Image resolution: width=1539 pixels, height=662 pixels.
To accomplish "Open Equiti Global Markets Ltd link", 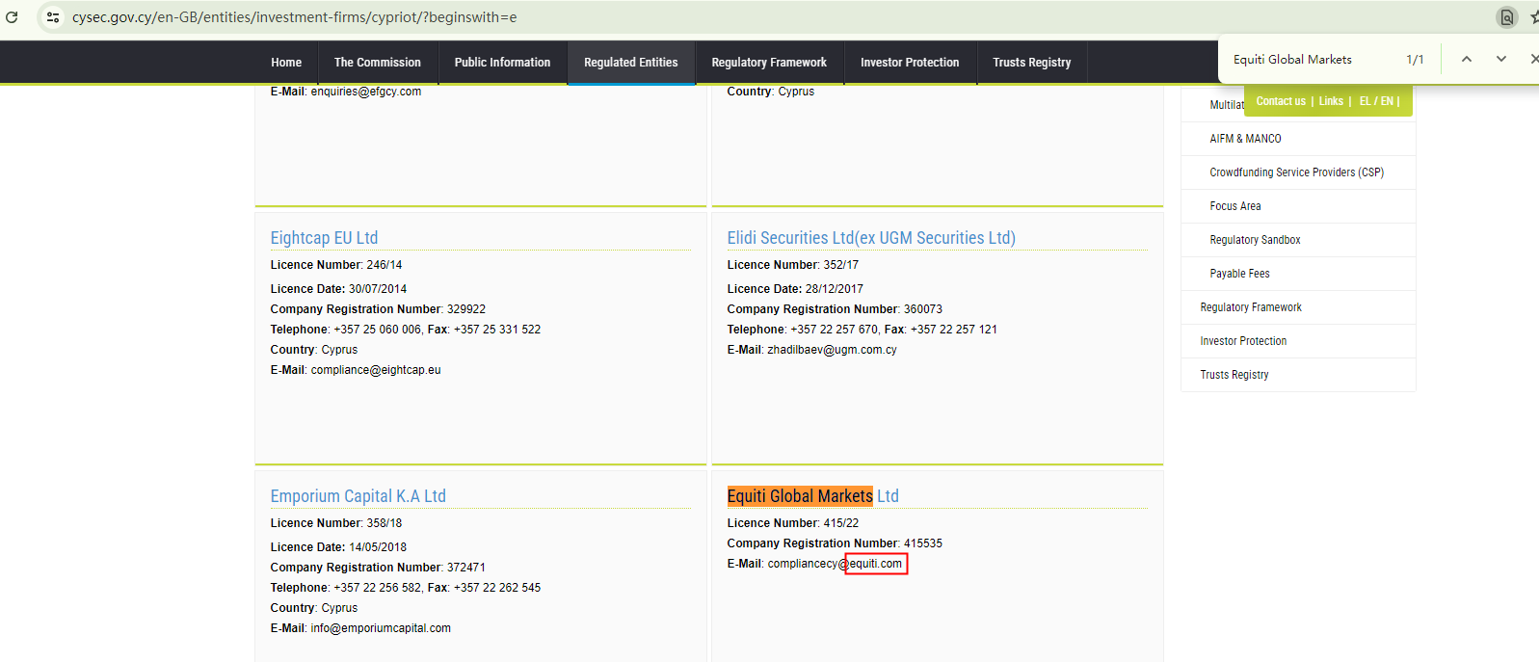I will (812, 496).
